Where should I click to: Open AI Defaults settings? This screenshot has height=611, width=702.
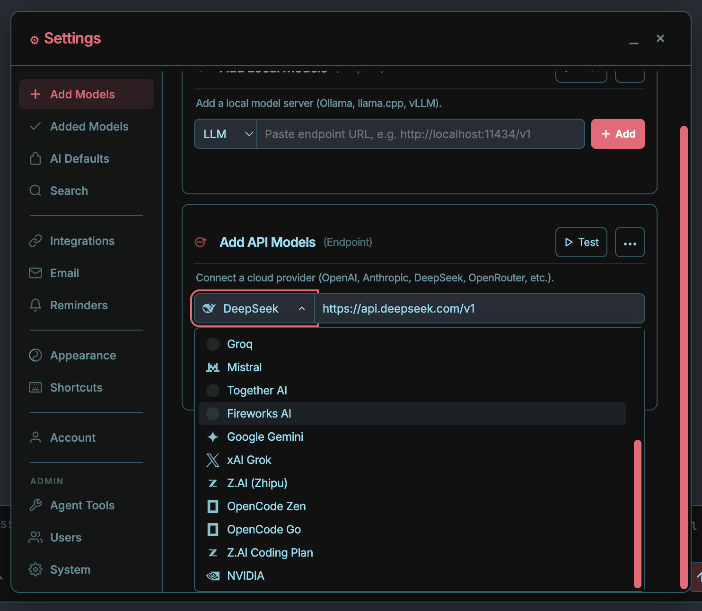point(87,158)
